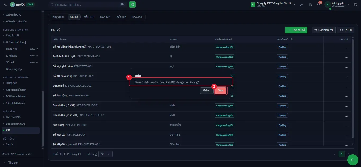Open Báo cáo DMS in the sidebar
Viewport: 361px width, 167px height.
pyautogui.click(x=13, y=117)
